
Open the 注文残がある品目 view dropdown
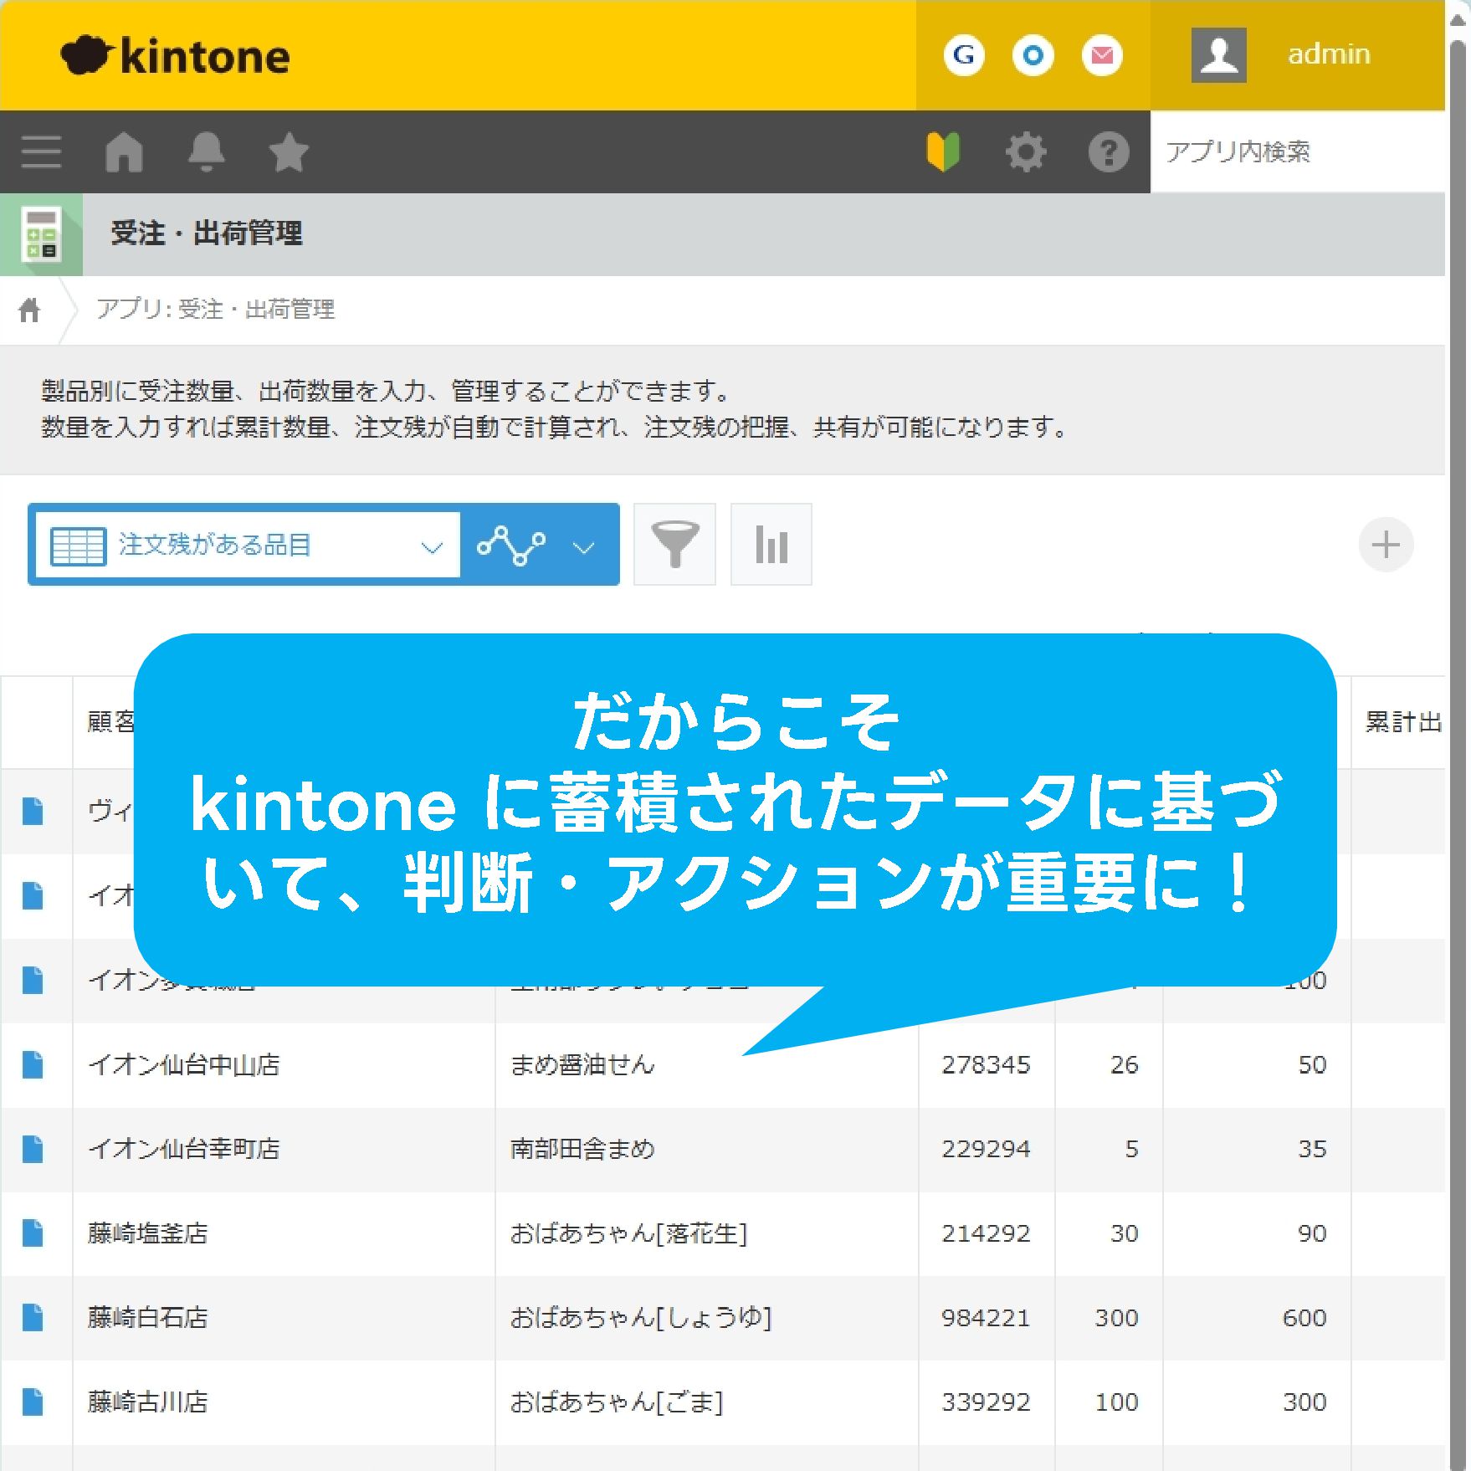[x=246, y=544]
